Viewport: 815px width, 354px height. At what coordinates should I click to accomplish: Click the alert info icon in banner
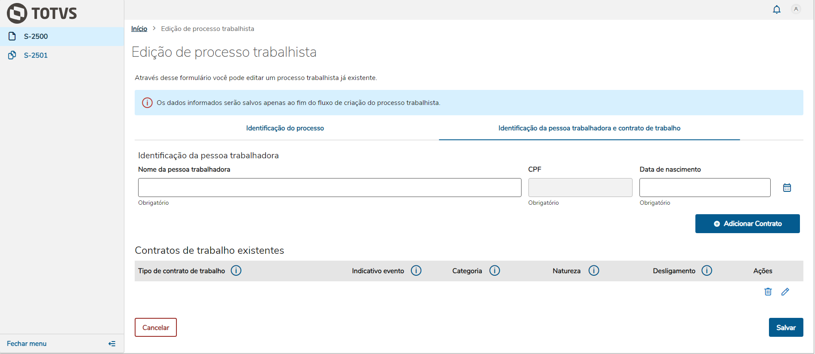(147, 103)
